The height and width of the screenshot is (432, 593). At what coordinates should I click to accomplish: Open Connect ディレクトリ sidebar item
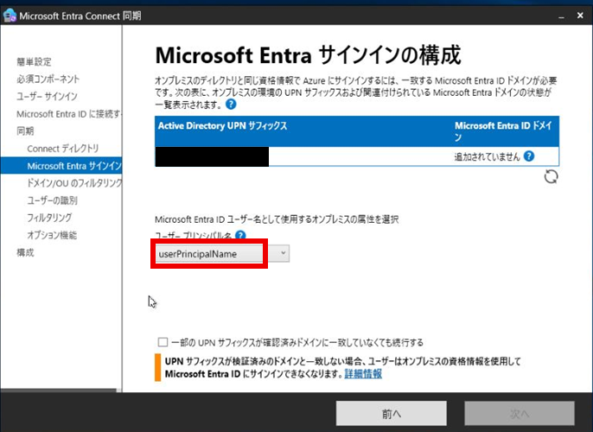63,148
